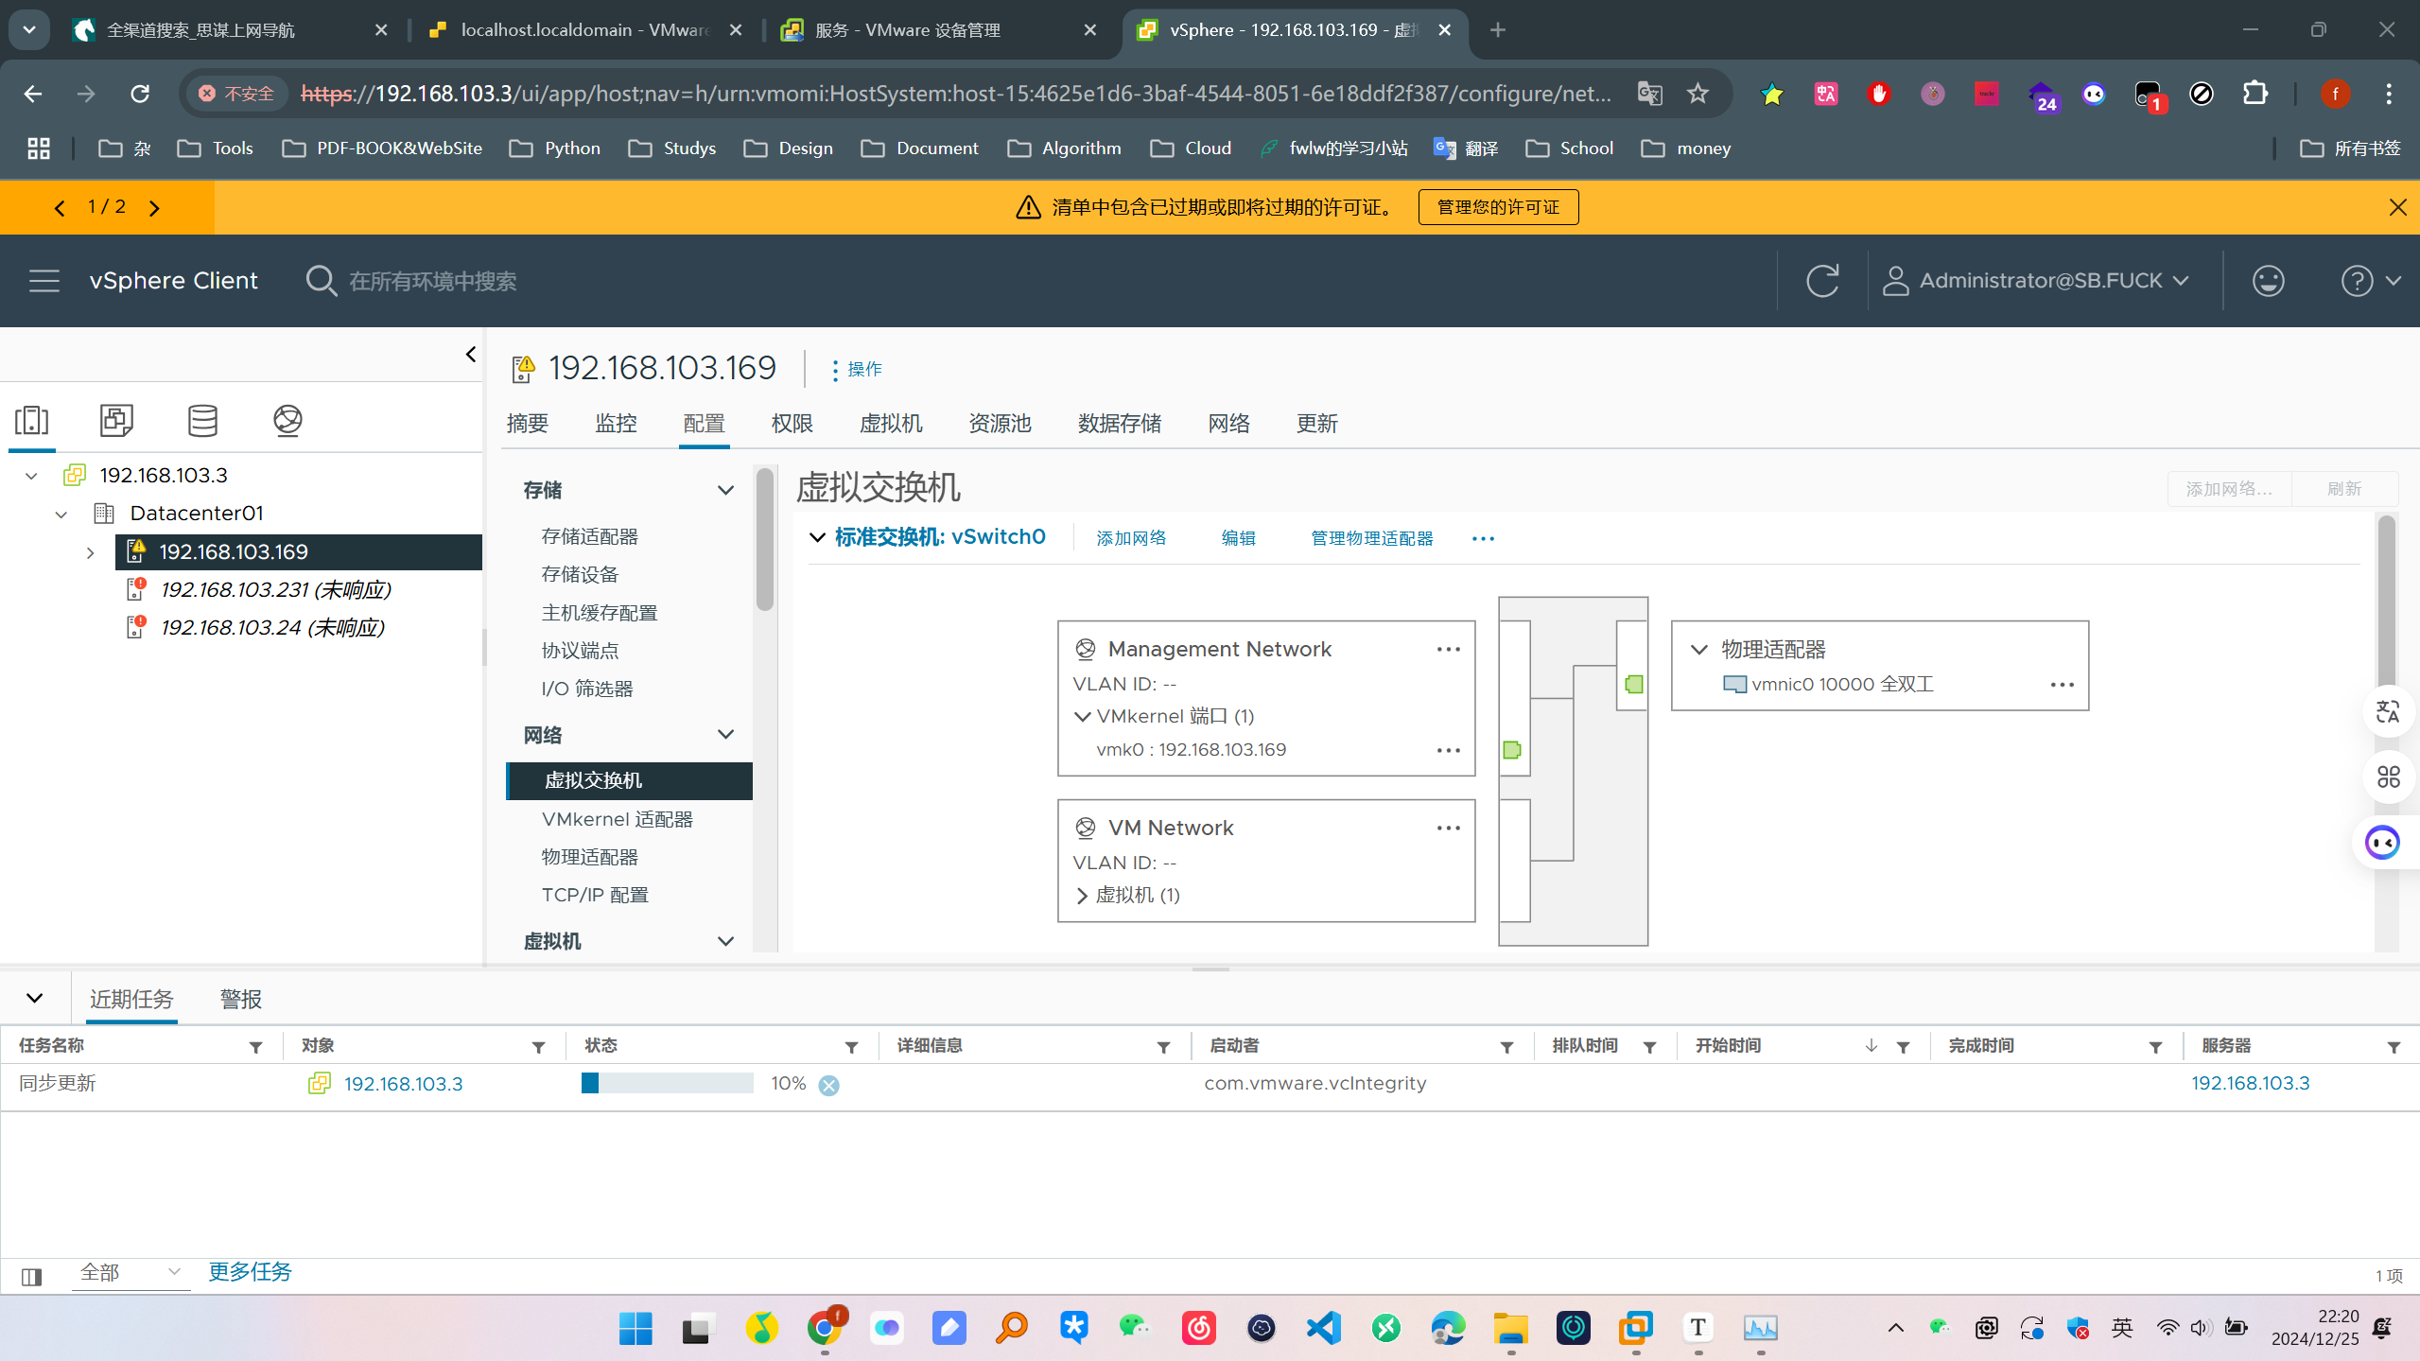Collapse VMkernel 端口 (1) list
The image size is (2420, 1361).
point(1082,717)
